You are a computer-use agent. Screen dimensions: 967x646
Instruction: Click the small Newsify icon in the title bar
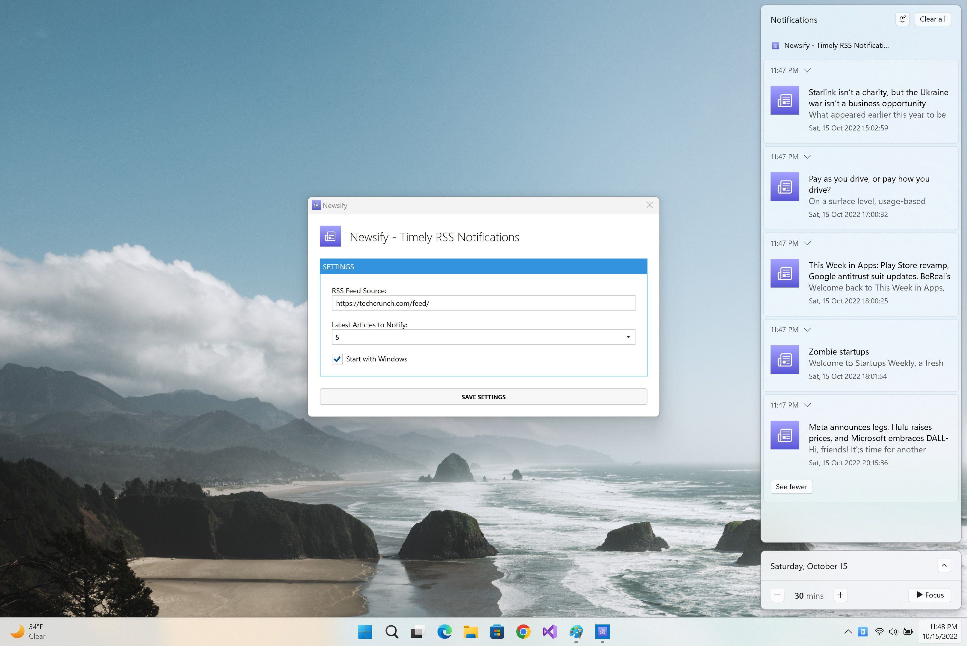pyautogui.click(x=316, y=205)
